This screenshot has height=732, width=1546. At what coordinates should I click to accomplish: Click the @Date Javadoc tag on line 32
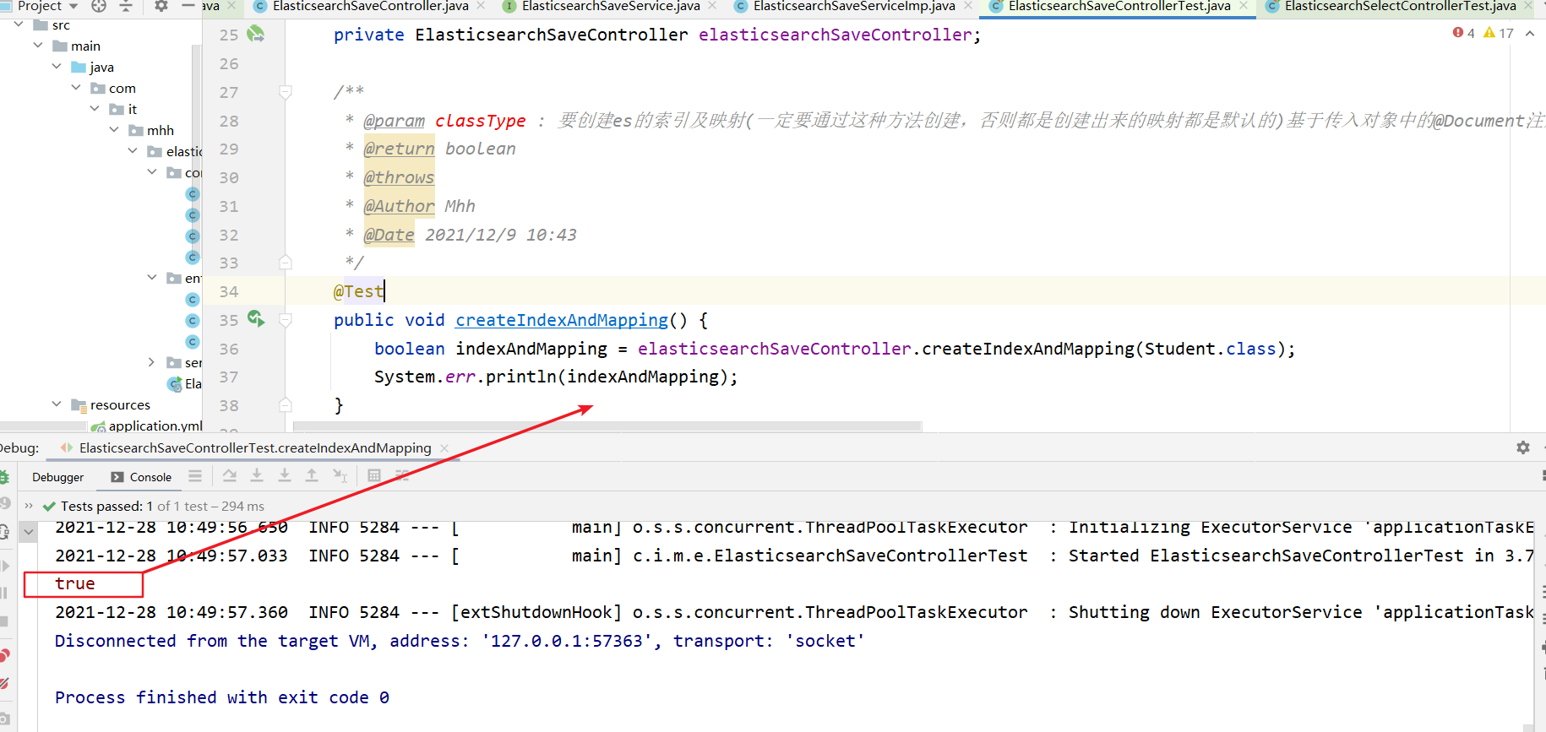click(389, 235)
